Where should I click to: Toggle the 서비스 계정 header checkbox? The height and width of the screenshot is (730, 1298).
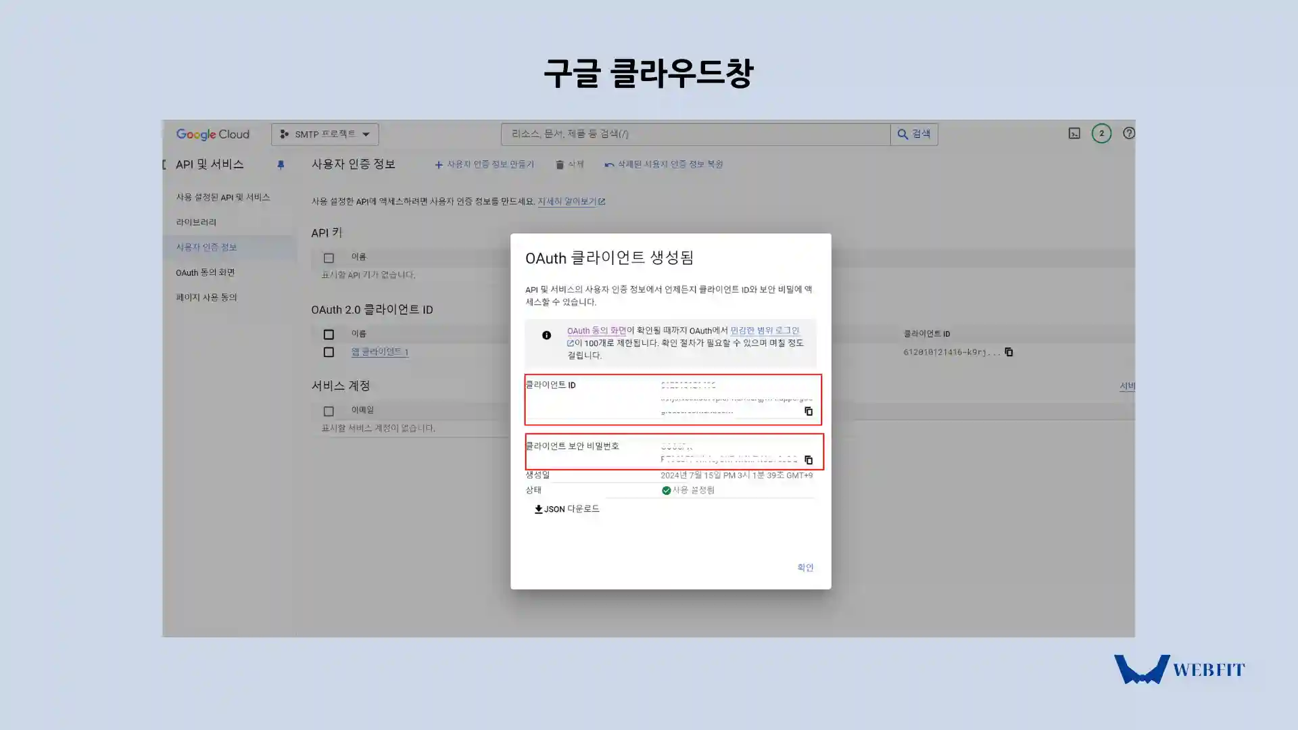329,411
